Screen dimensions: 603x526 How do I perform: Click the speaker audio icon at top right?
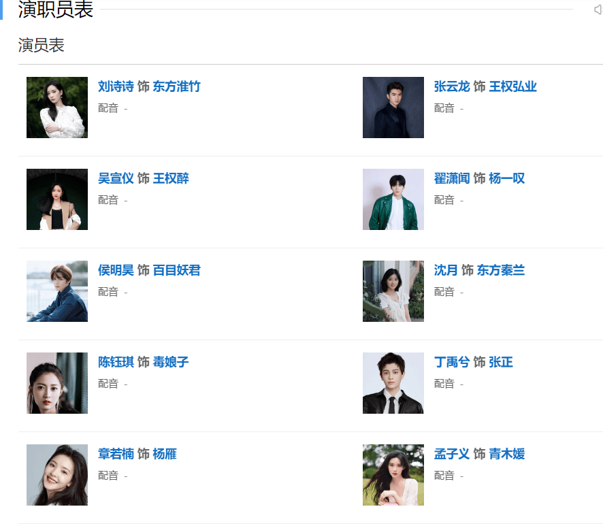coord(598,10)
